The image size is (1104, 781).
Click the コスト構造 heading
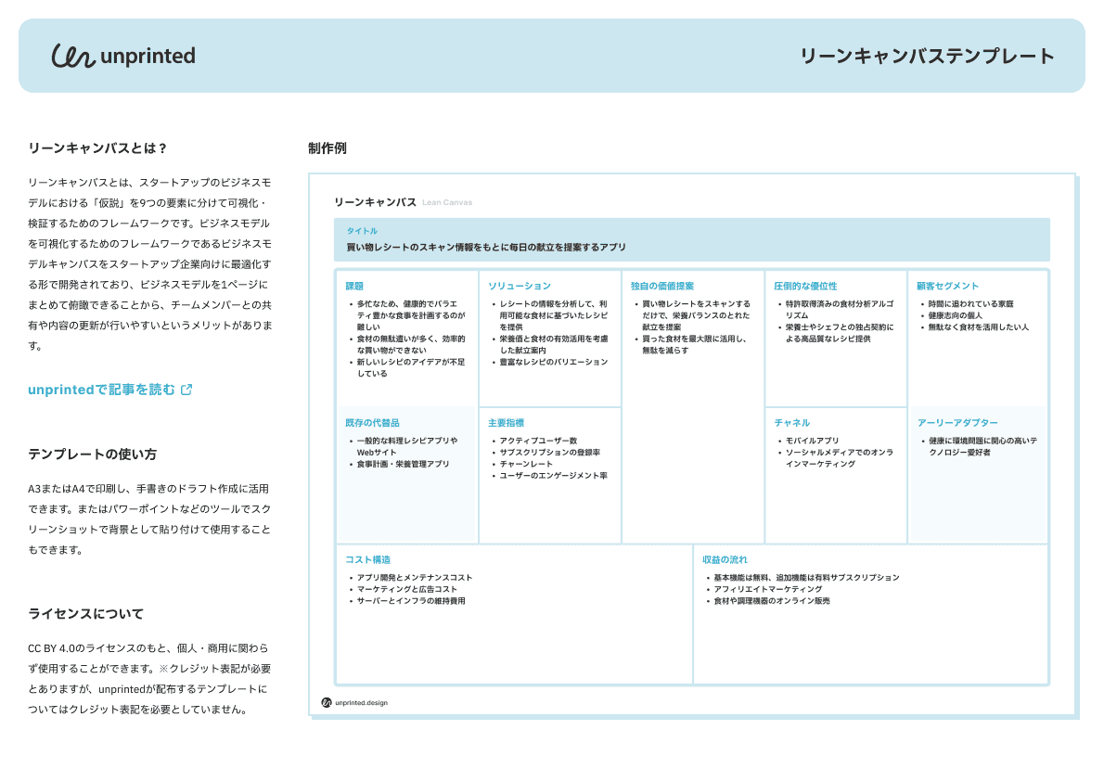(367, 559)
